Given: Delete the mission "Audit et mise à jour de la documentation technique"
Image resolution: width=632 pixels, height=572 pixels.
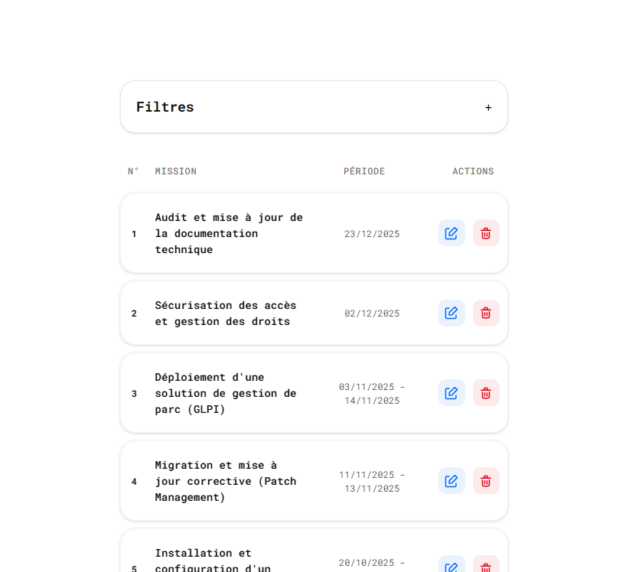Looking at the screenshot, I should coord(486,233).
